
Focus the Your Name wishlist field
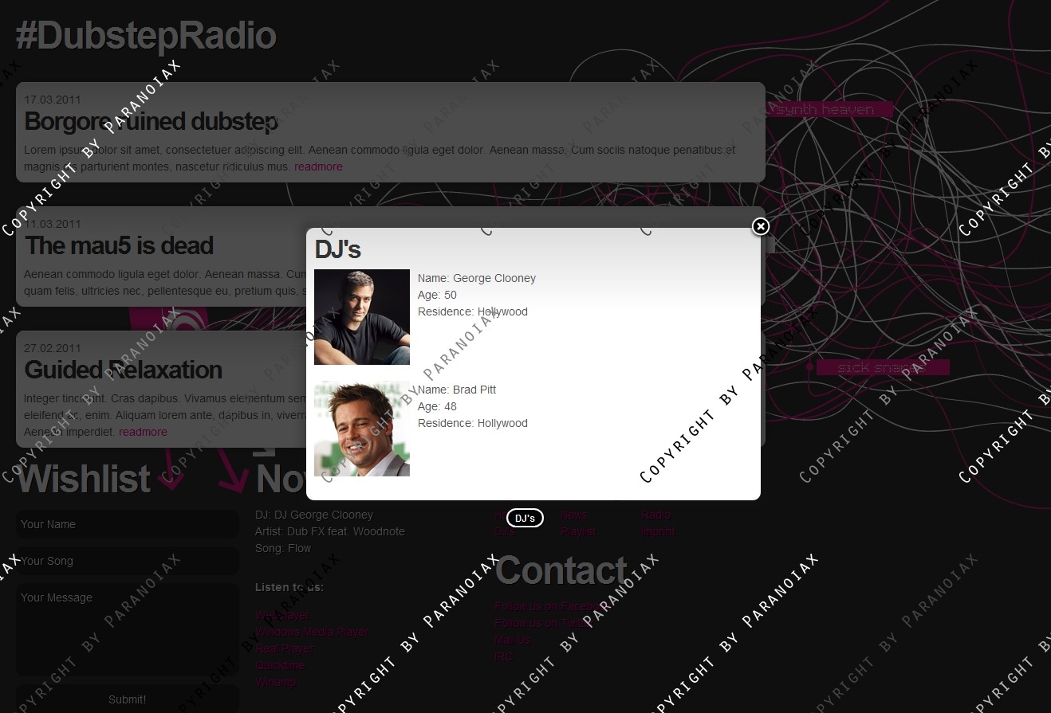click(x=128, y=524)
